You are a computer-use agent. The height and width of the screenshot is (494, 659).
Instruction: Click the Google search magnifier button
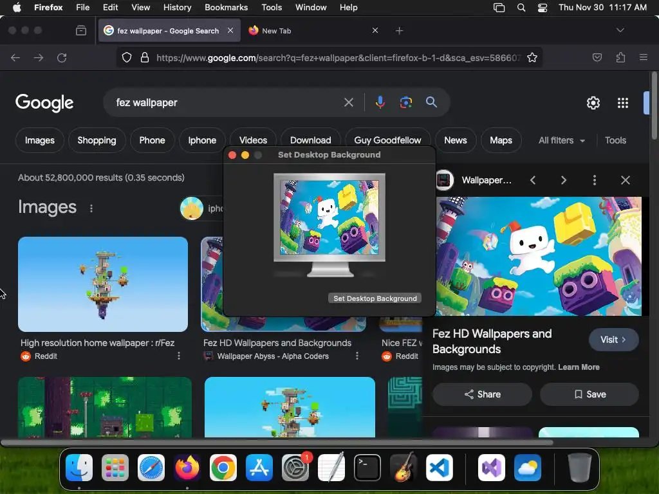[x=431, y=102]
